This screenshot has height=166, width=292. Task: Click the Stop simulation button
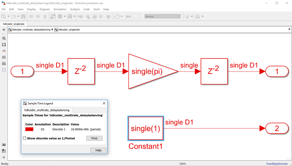click(x=108, y=16)
